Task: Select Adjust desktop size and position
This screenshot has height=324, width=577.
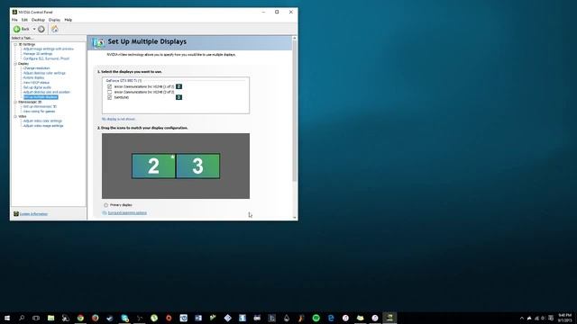Action: point(46,92)
